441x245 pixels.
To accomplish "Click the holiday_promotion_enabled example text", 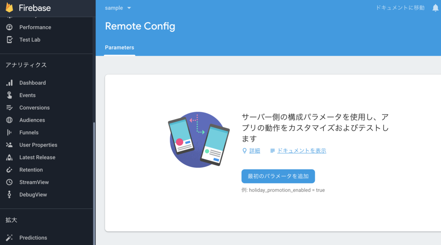I will [x=283, y=190].
